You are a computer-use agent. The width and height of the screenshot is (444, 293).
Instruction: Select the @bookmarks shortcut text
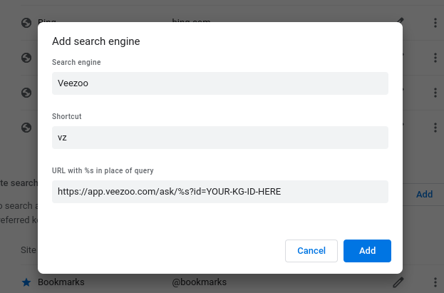(200, 282)
